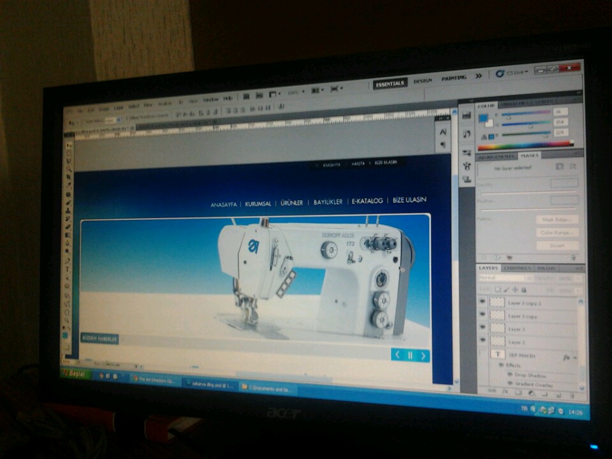The image size is (612, 459).
Task: Open the Paragraph panel icon
Action: tap(443, 145)
